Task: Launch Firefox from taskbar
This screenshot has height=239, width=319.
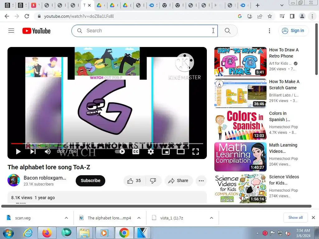Action: click(47, 233)
